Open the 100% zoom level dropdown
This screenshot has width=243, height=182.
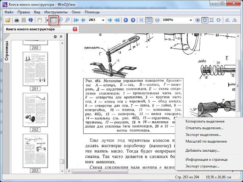click(191, 20)
